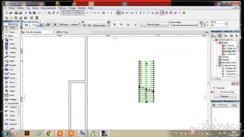This screenshot has width=244, height=137.
Task: Open the Documentation menu
Action: pyautogui.click(x=48, y=8)
